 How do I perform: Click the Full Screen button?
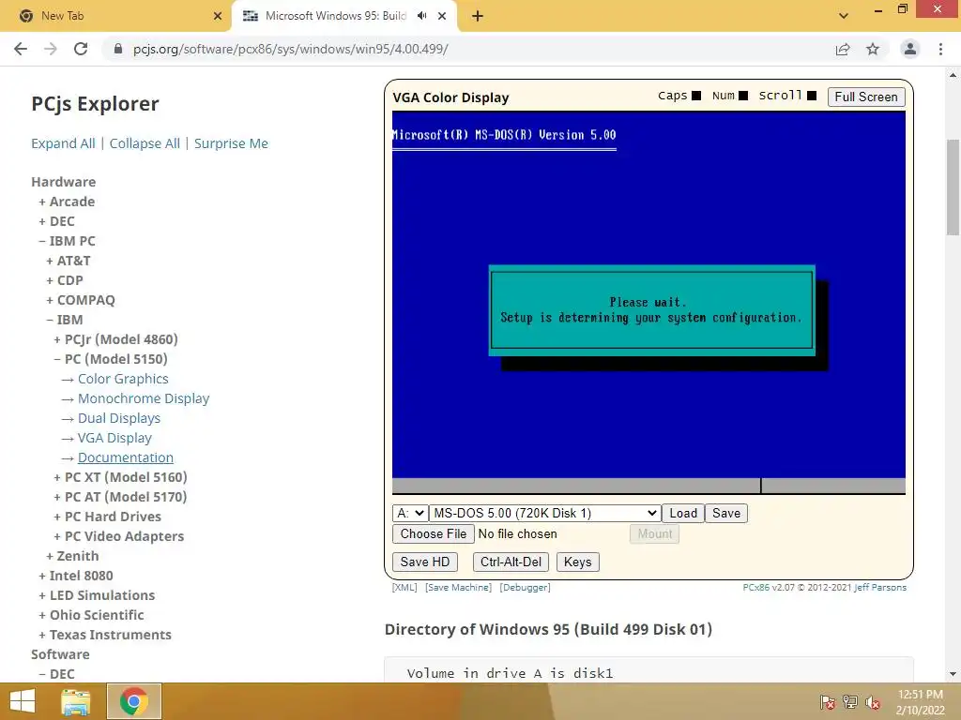pos(866,97)
